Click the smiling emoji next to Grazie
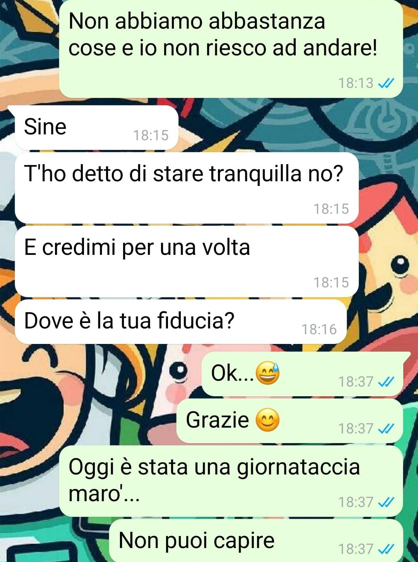Screen dimensions: 418x562 pyautogui.click(x=267, y=420)
